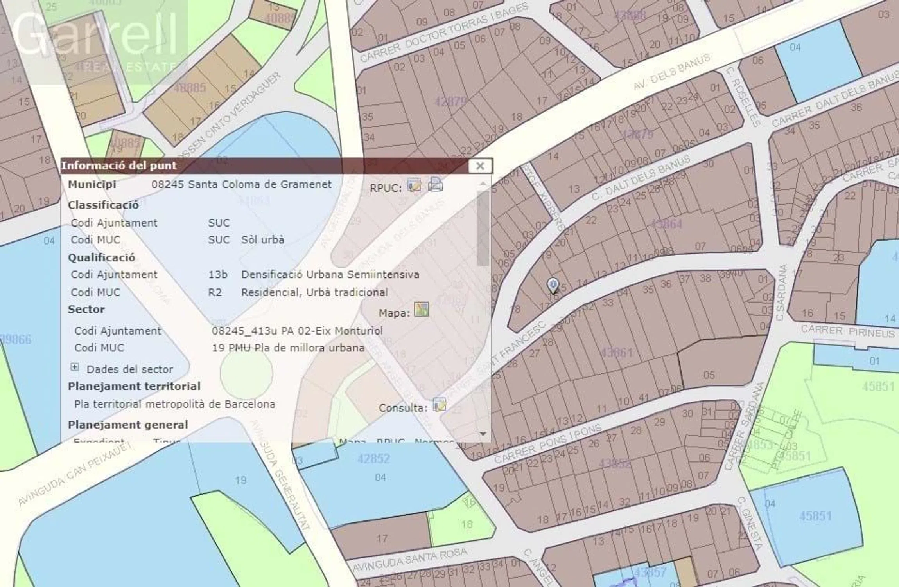Click the blue info pin marker on map
Viewport: 899px width, 587px height.
553,284
